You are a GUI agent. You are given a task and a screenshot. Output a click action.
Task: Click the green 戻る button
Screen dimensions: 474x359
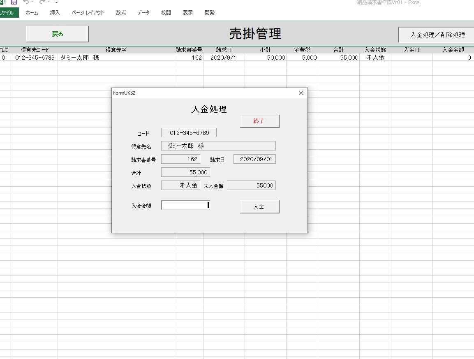point(58,34)
